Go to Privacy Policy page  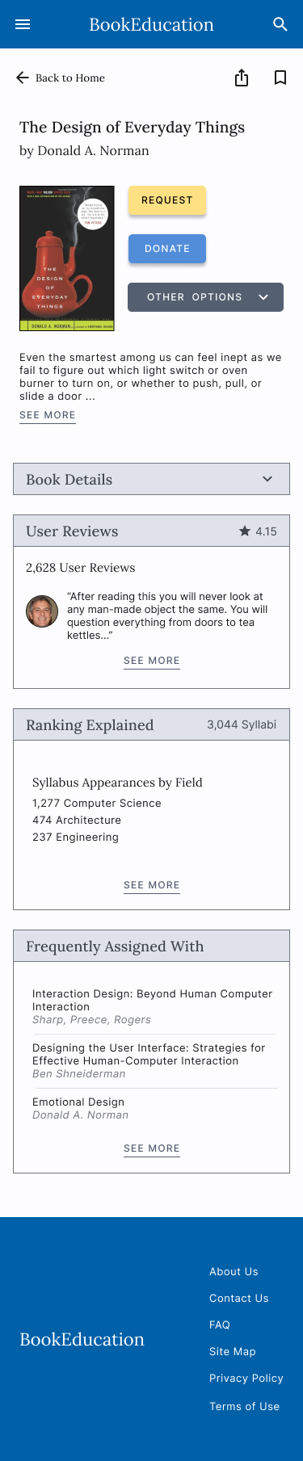(x=246, y=1378)
